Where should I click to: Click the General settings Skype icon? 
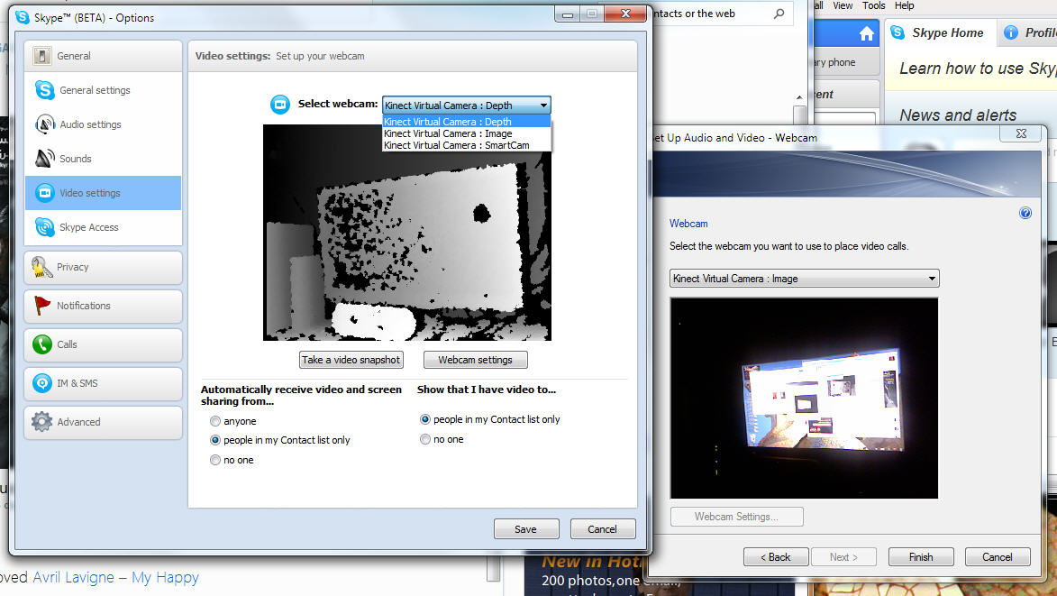click(x=44, y=89)
